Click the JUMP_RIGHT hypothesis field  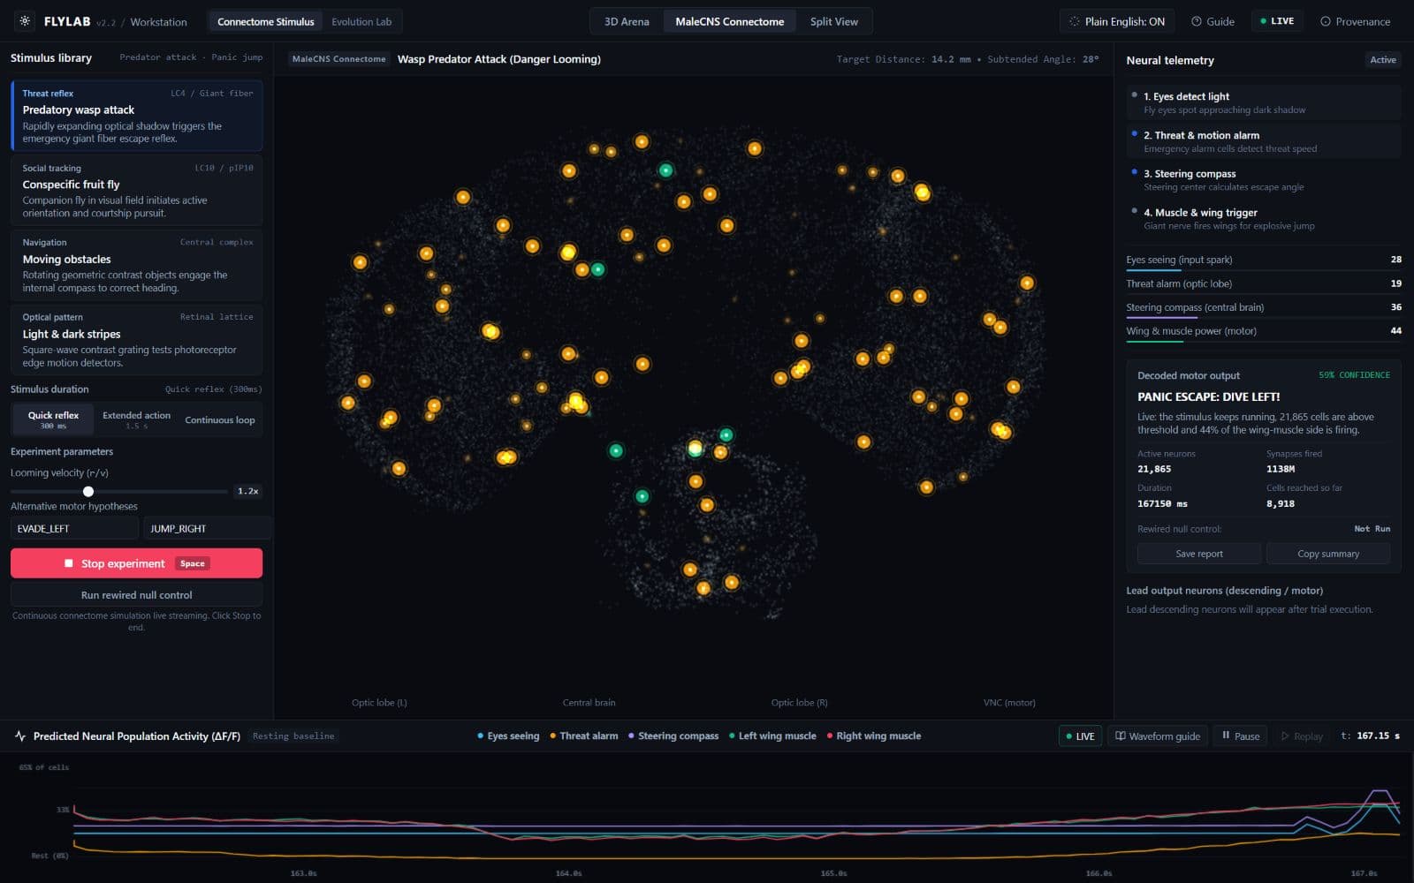207,528
